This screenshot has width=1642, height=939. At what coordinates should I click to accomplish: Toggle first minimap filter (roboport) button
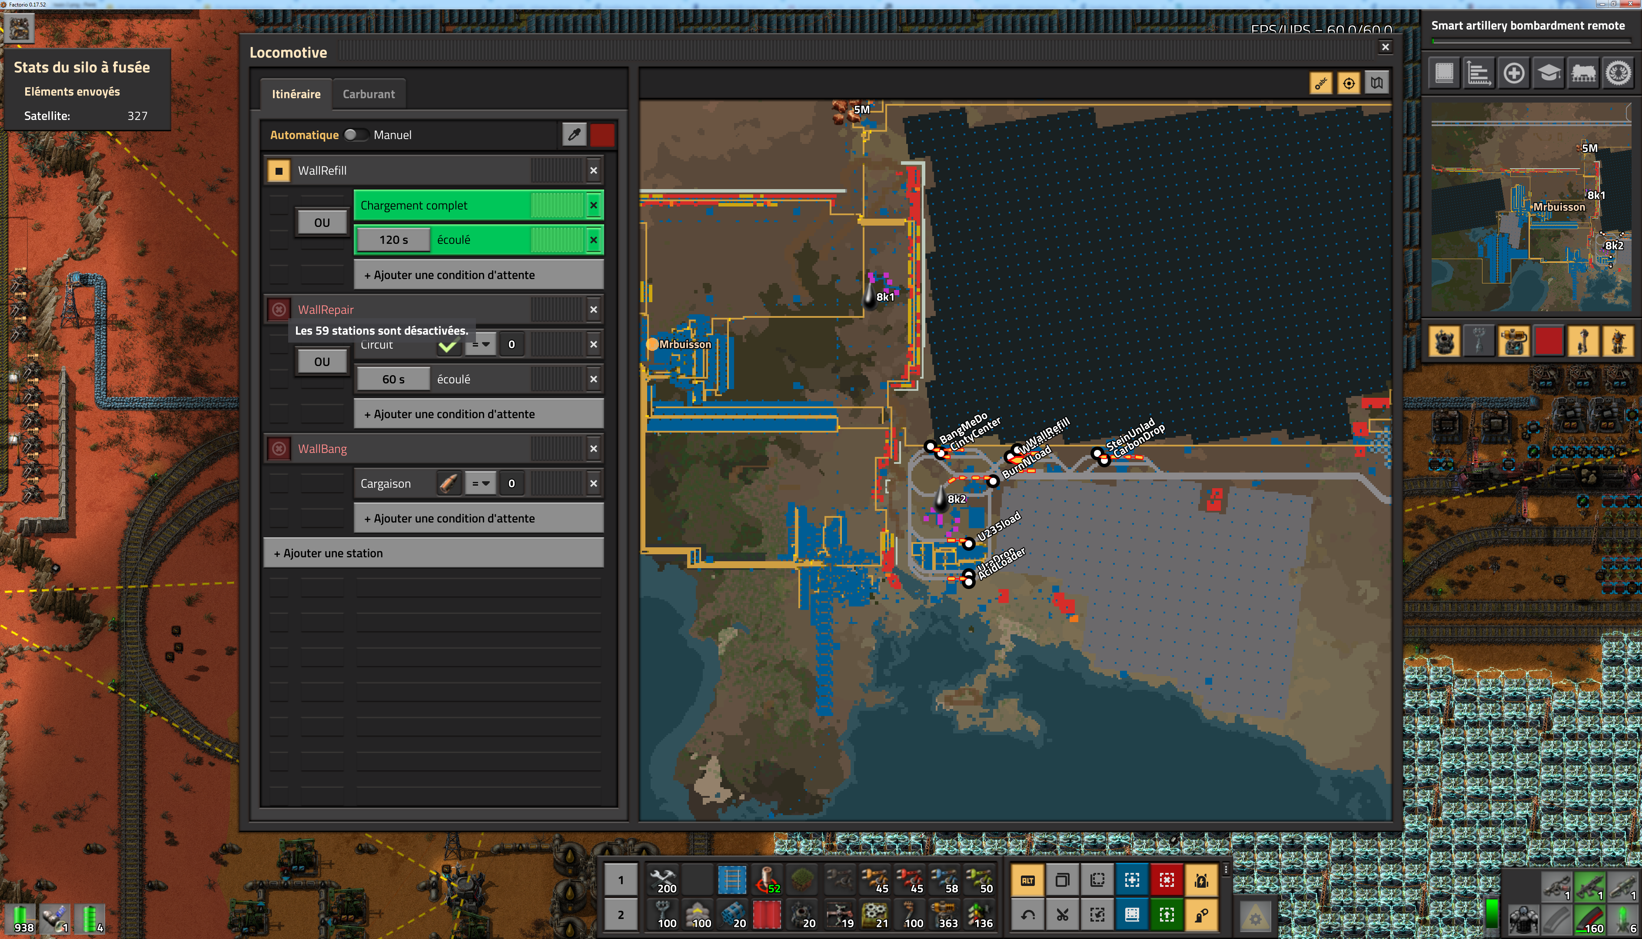pyautogui.click(x=1444, y=340)
